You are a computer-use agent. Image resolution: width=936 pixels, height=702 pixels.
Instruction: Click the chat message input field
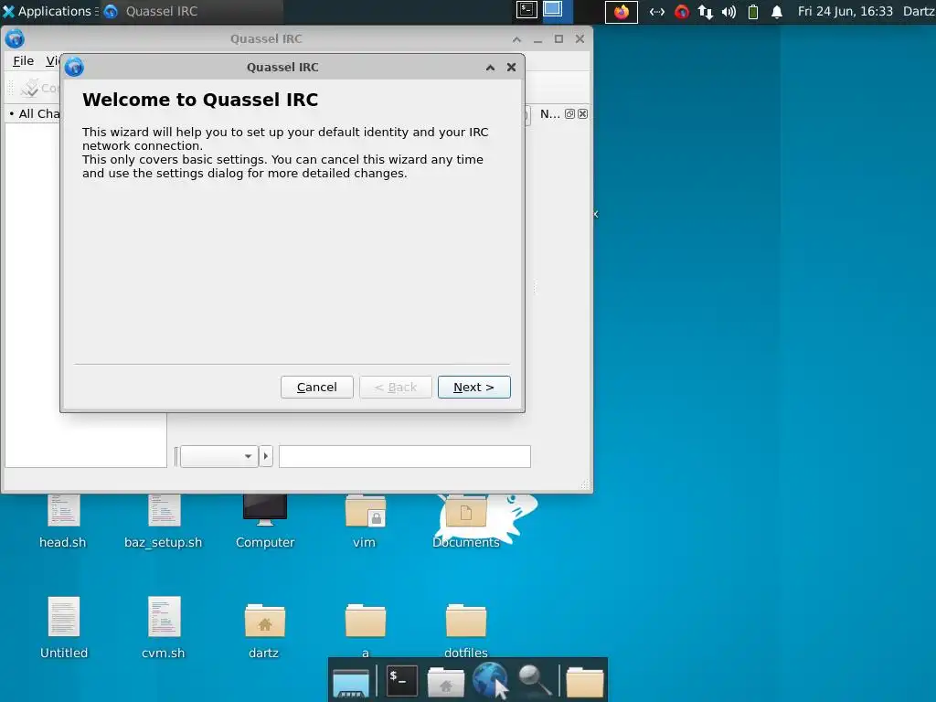[405, 456]
